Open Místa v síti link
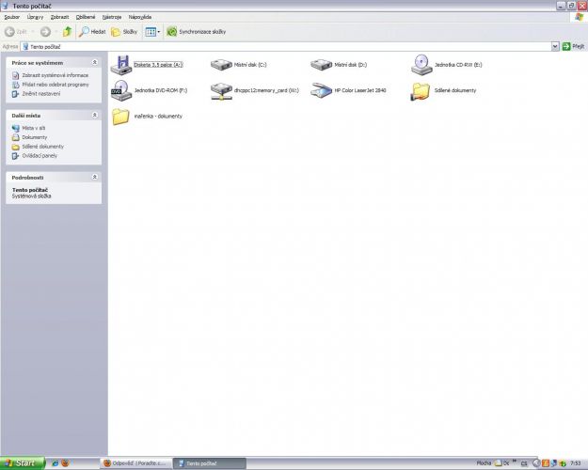Screen dimensions: 588x470 click(33, 128)
